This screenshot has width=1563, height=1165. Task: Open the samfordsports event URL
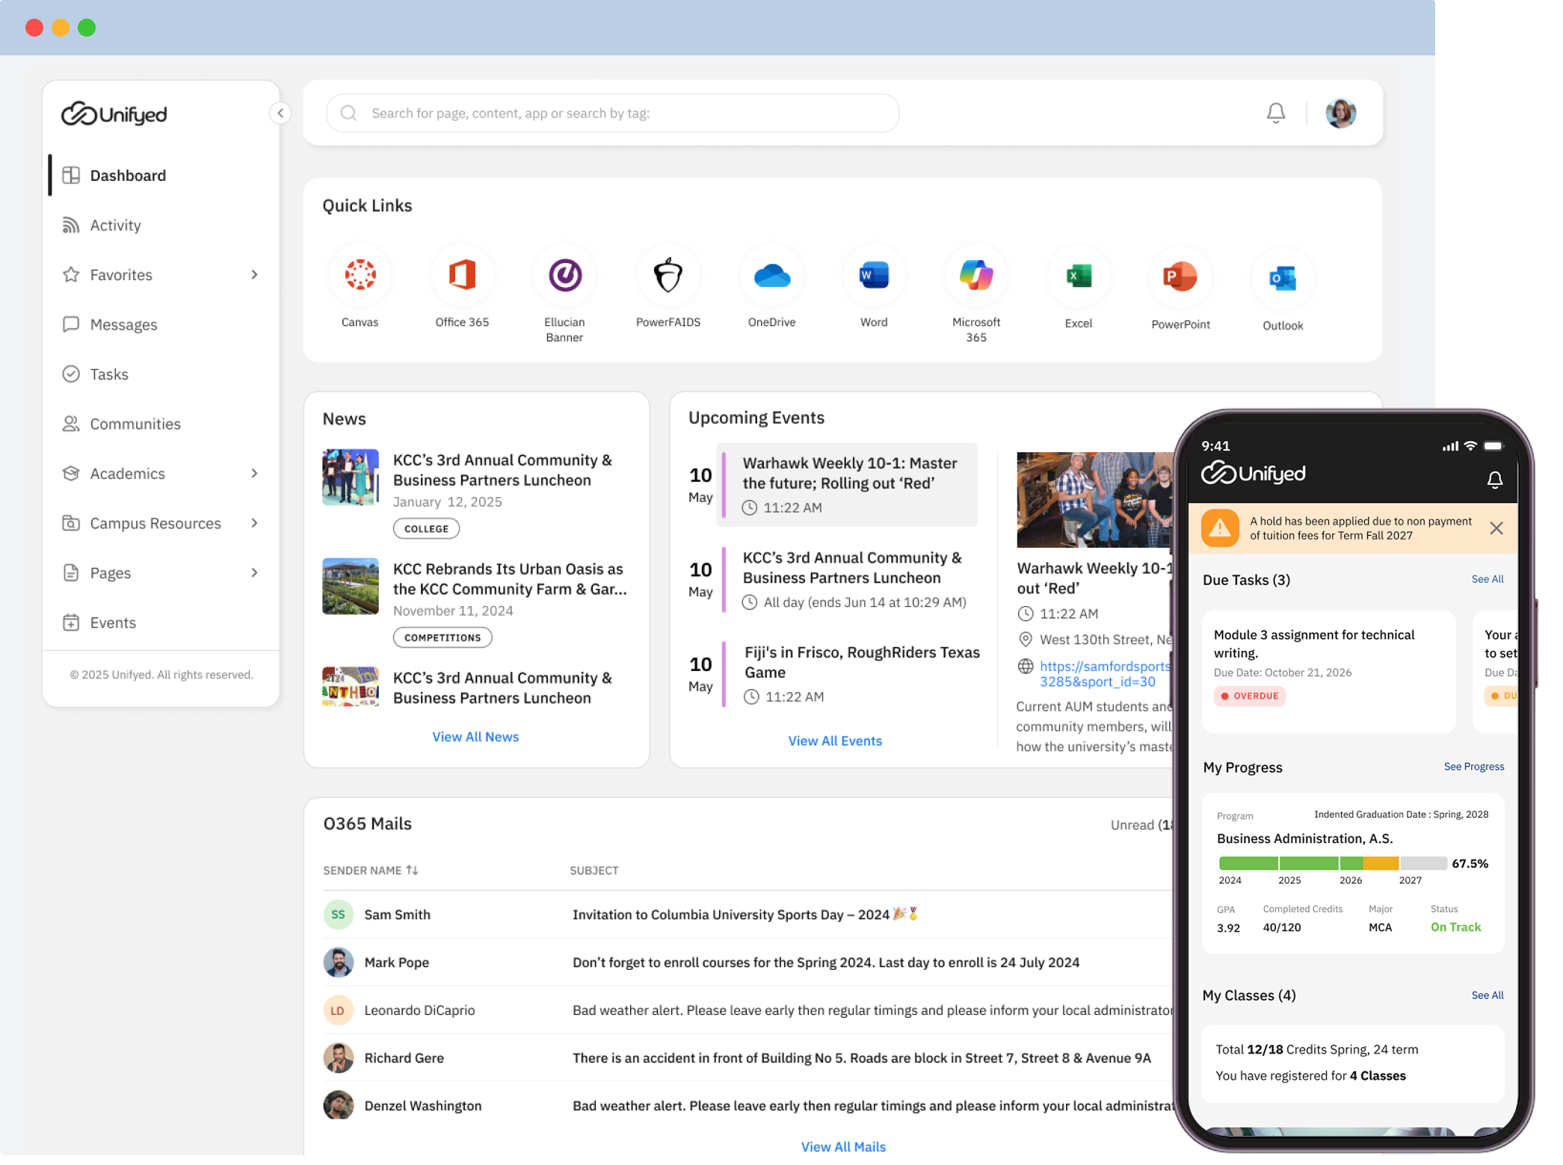tap(1106, 675)
